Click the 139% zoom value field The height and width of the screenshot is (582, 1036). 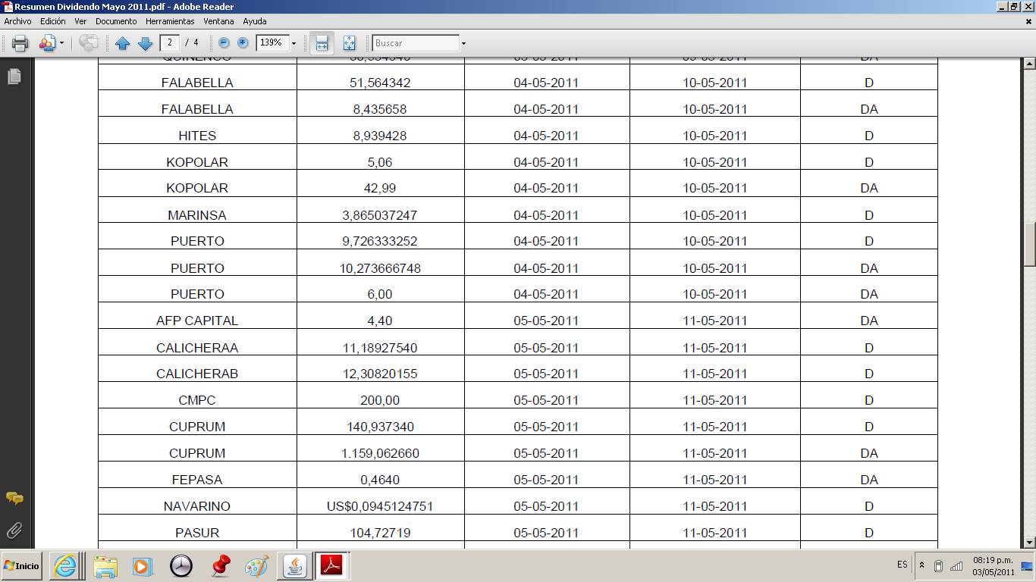pos(272,42)
